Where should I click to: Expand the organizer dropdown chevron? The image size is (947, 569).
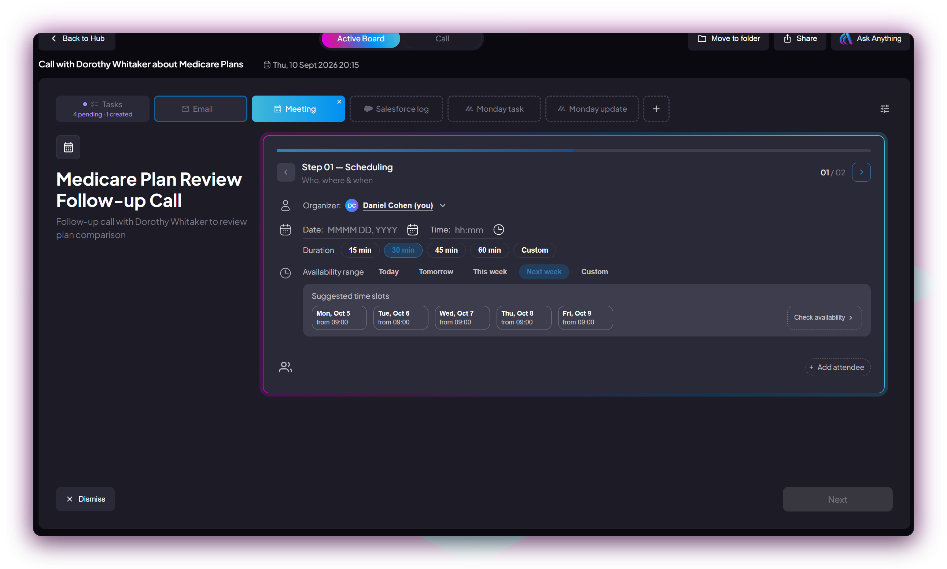442,205
